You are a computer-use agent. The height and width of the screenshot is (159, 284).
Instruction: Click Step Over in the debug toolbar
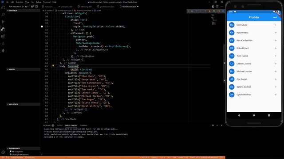(x=196, y=11)
